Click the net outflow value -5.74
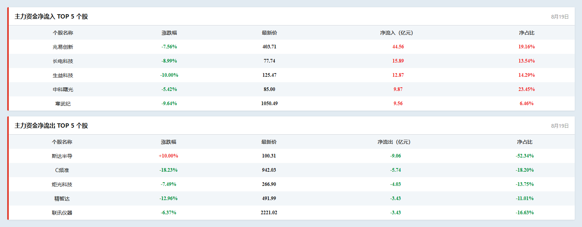 (395, 170)
